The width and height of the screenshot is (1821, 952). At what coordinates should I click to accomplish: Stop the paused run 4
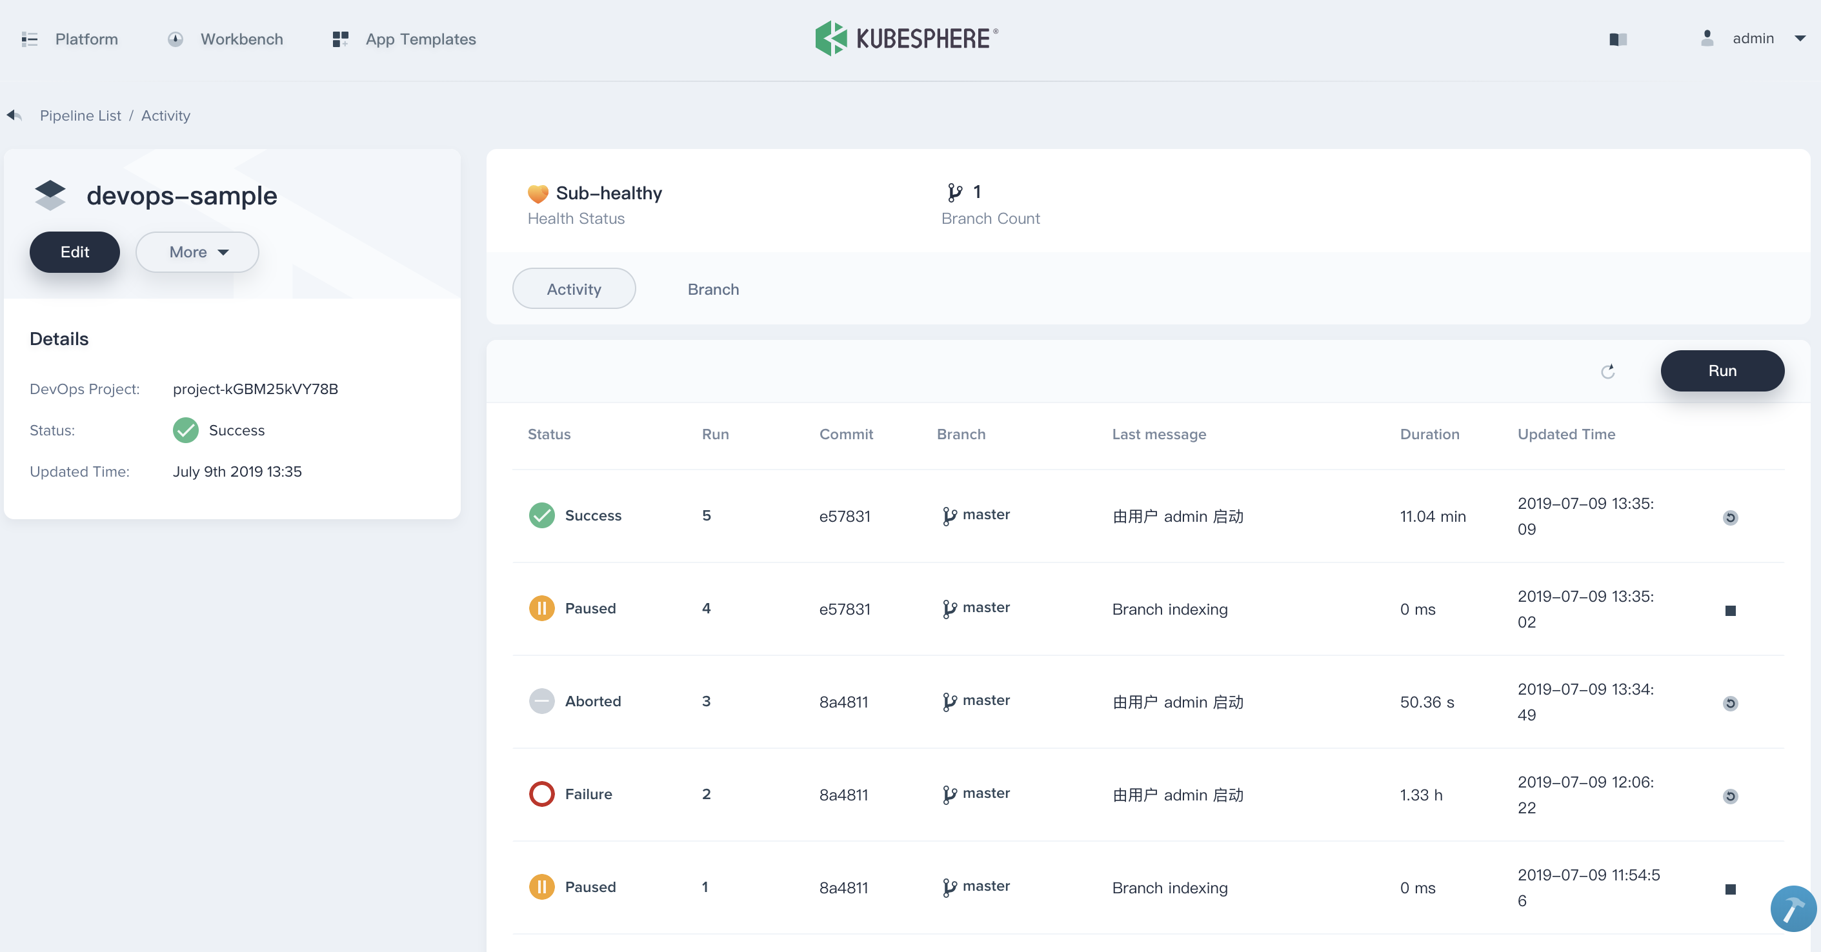tap(1730, 611)
